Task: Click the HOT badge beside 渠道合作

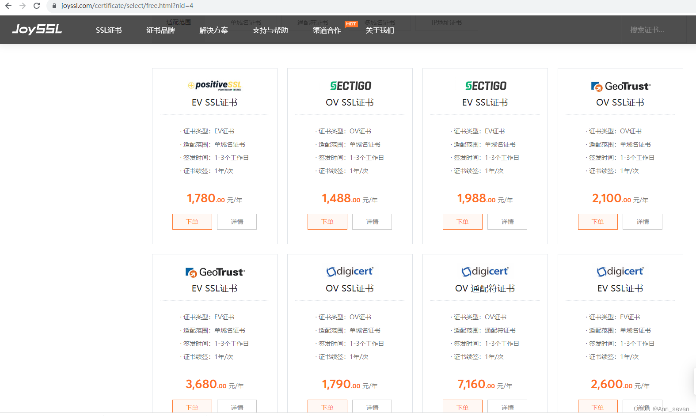Action: tap(351, 24)
